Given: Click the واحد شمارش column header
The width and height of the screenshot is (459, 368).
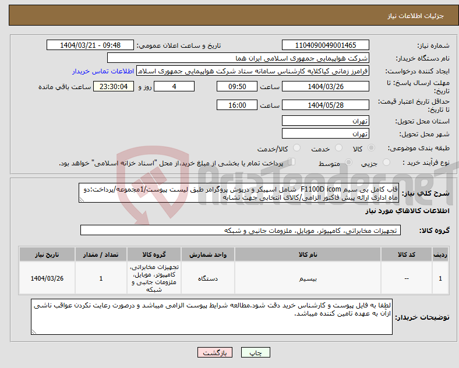Looking at the screenshot, I should [208, 254].
